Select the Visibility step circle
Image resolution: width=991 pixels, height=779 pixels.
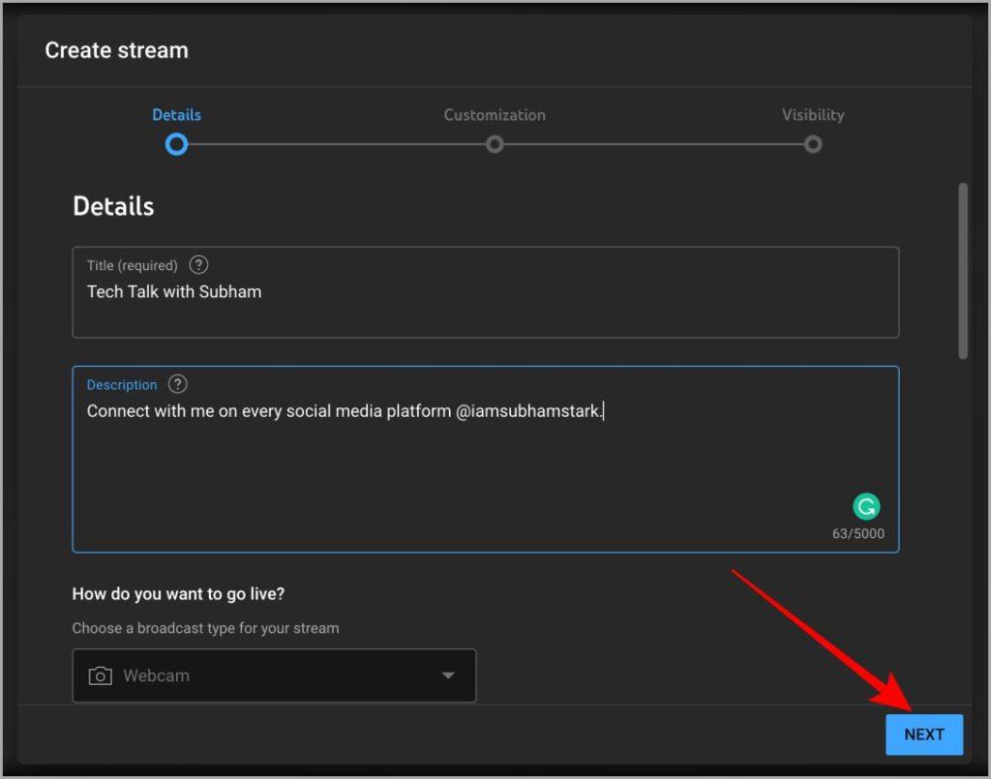pos(813,145)
